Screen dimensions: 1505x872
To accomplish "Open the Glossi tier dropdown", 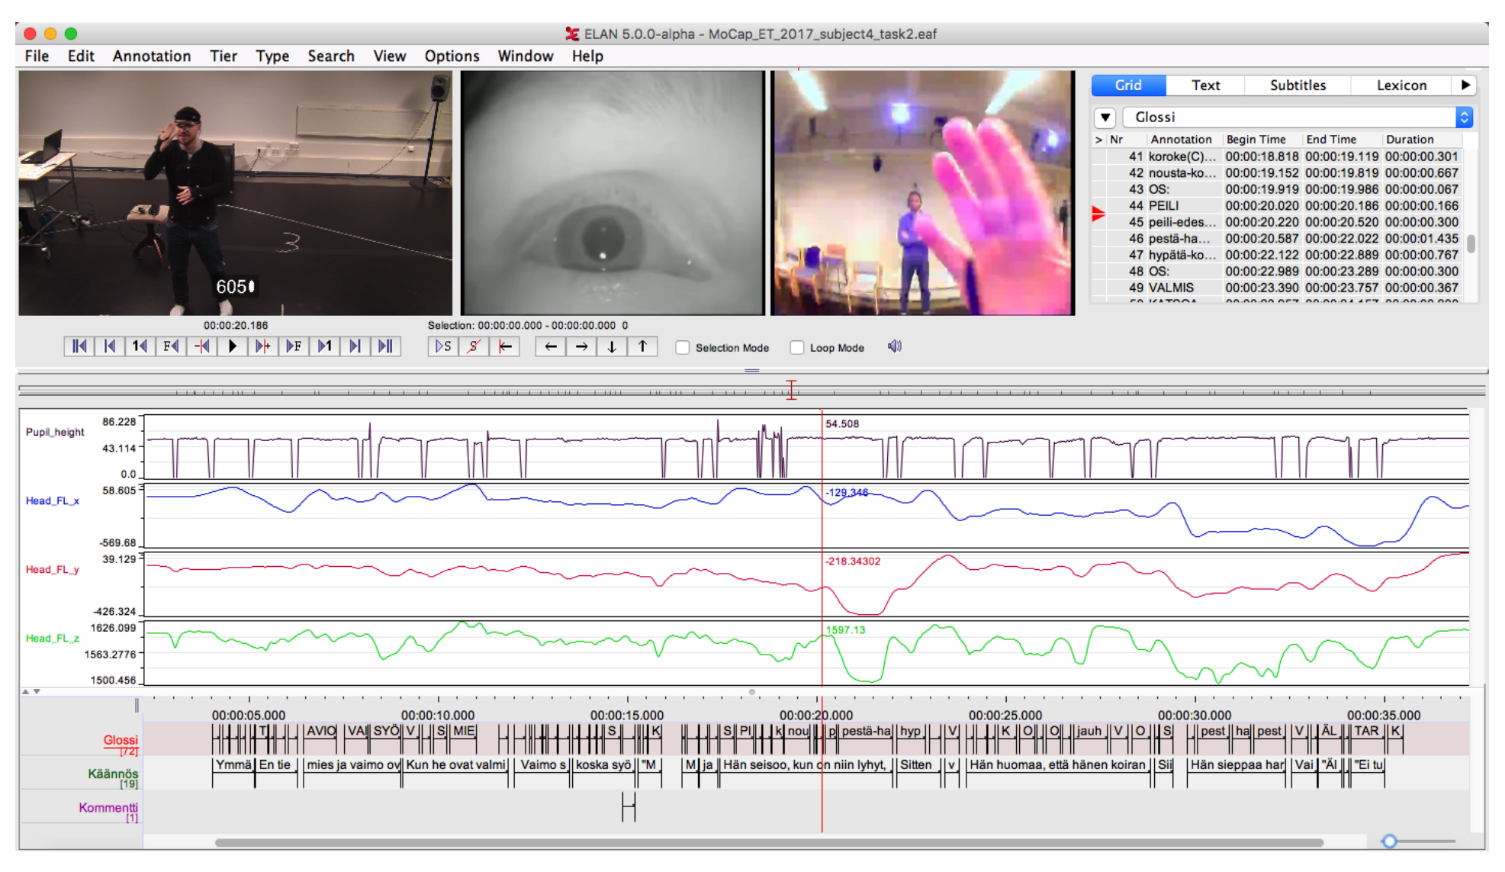I will pyautogui.click(x=1463, y=117).
